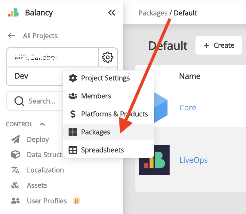Click the Members people icon
The height and width of the screenshot is (214, 246).
(x=73, y=96)
